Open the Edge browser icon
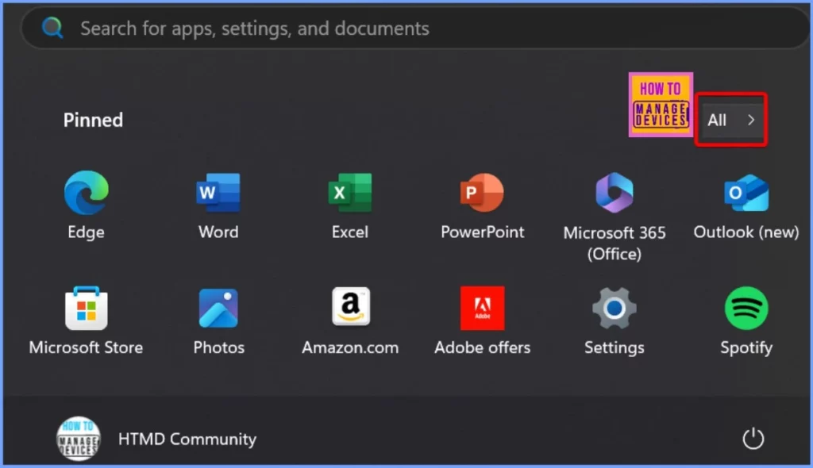 (x=86, y=192)
